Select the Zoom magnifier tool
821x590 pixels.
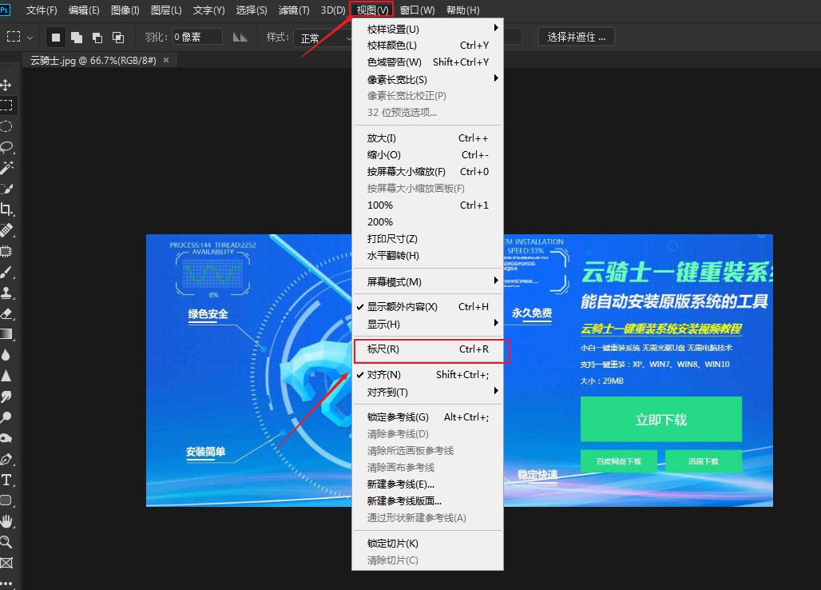[6, 542]
